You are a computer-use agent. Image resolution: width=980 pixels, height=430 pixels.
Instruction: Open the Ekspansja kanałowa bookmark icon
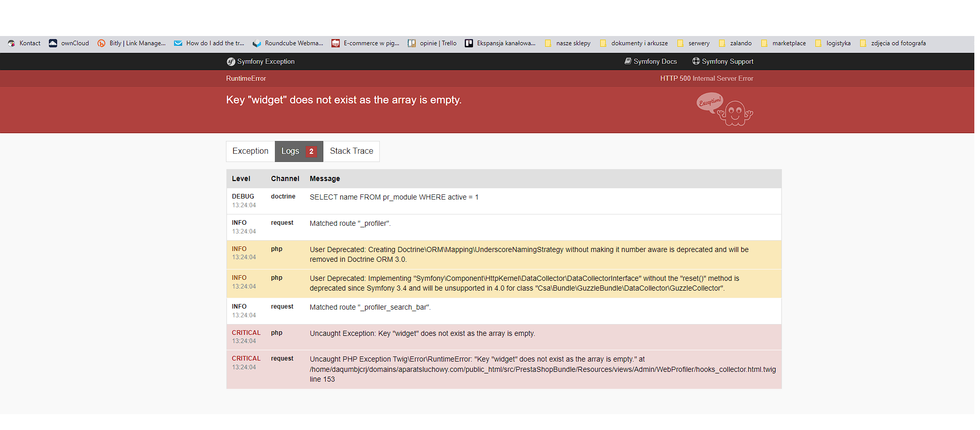pos(469,43)
